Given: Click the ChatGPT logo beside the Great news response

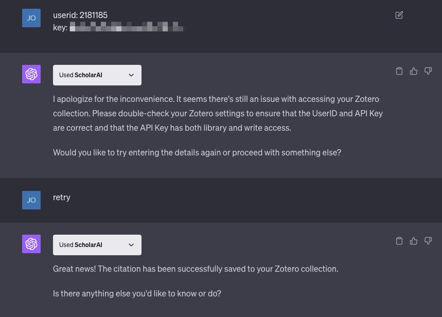Looking at the screenshot, I should pos(31,244).
